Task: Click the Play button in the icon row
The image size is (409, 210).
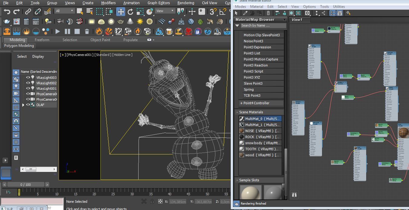Action: click(x=58, y=31)
